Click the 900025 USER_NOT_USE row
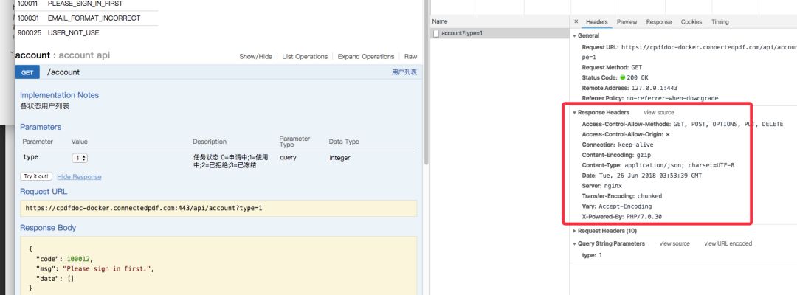The height and width of the screenshot is (295, 797). point(86,33)
